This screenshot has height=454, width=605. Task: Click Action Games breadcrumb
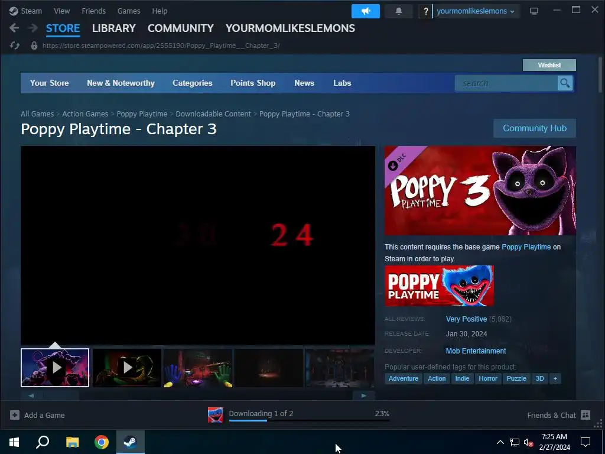point(85,114)
